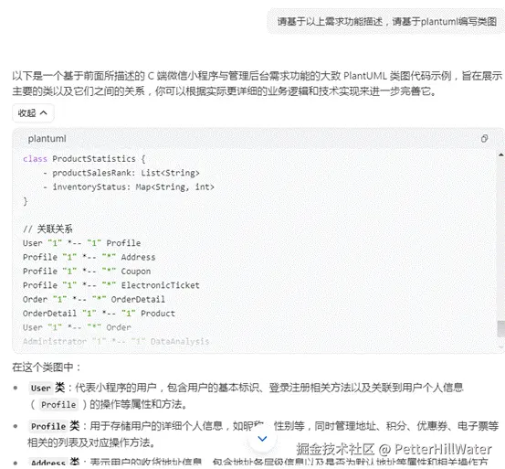505x469 pixels.
Task: Jump to bottom via down-chevron button
Action: tap(262, 439)
